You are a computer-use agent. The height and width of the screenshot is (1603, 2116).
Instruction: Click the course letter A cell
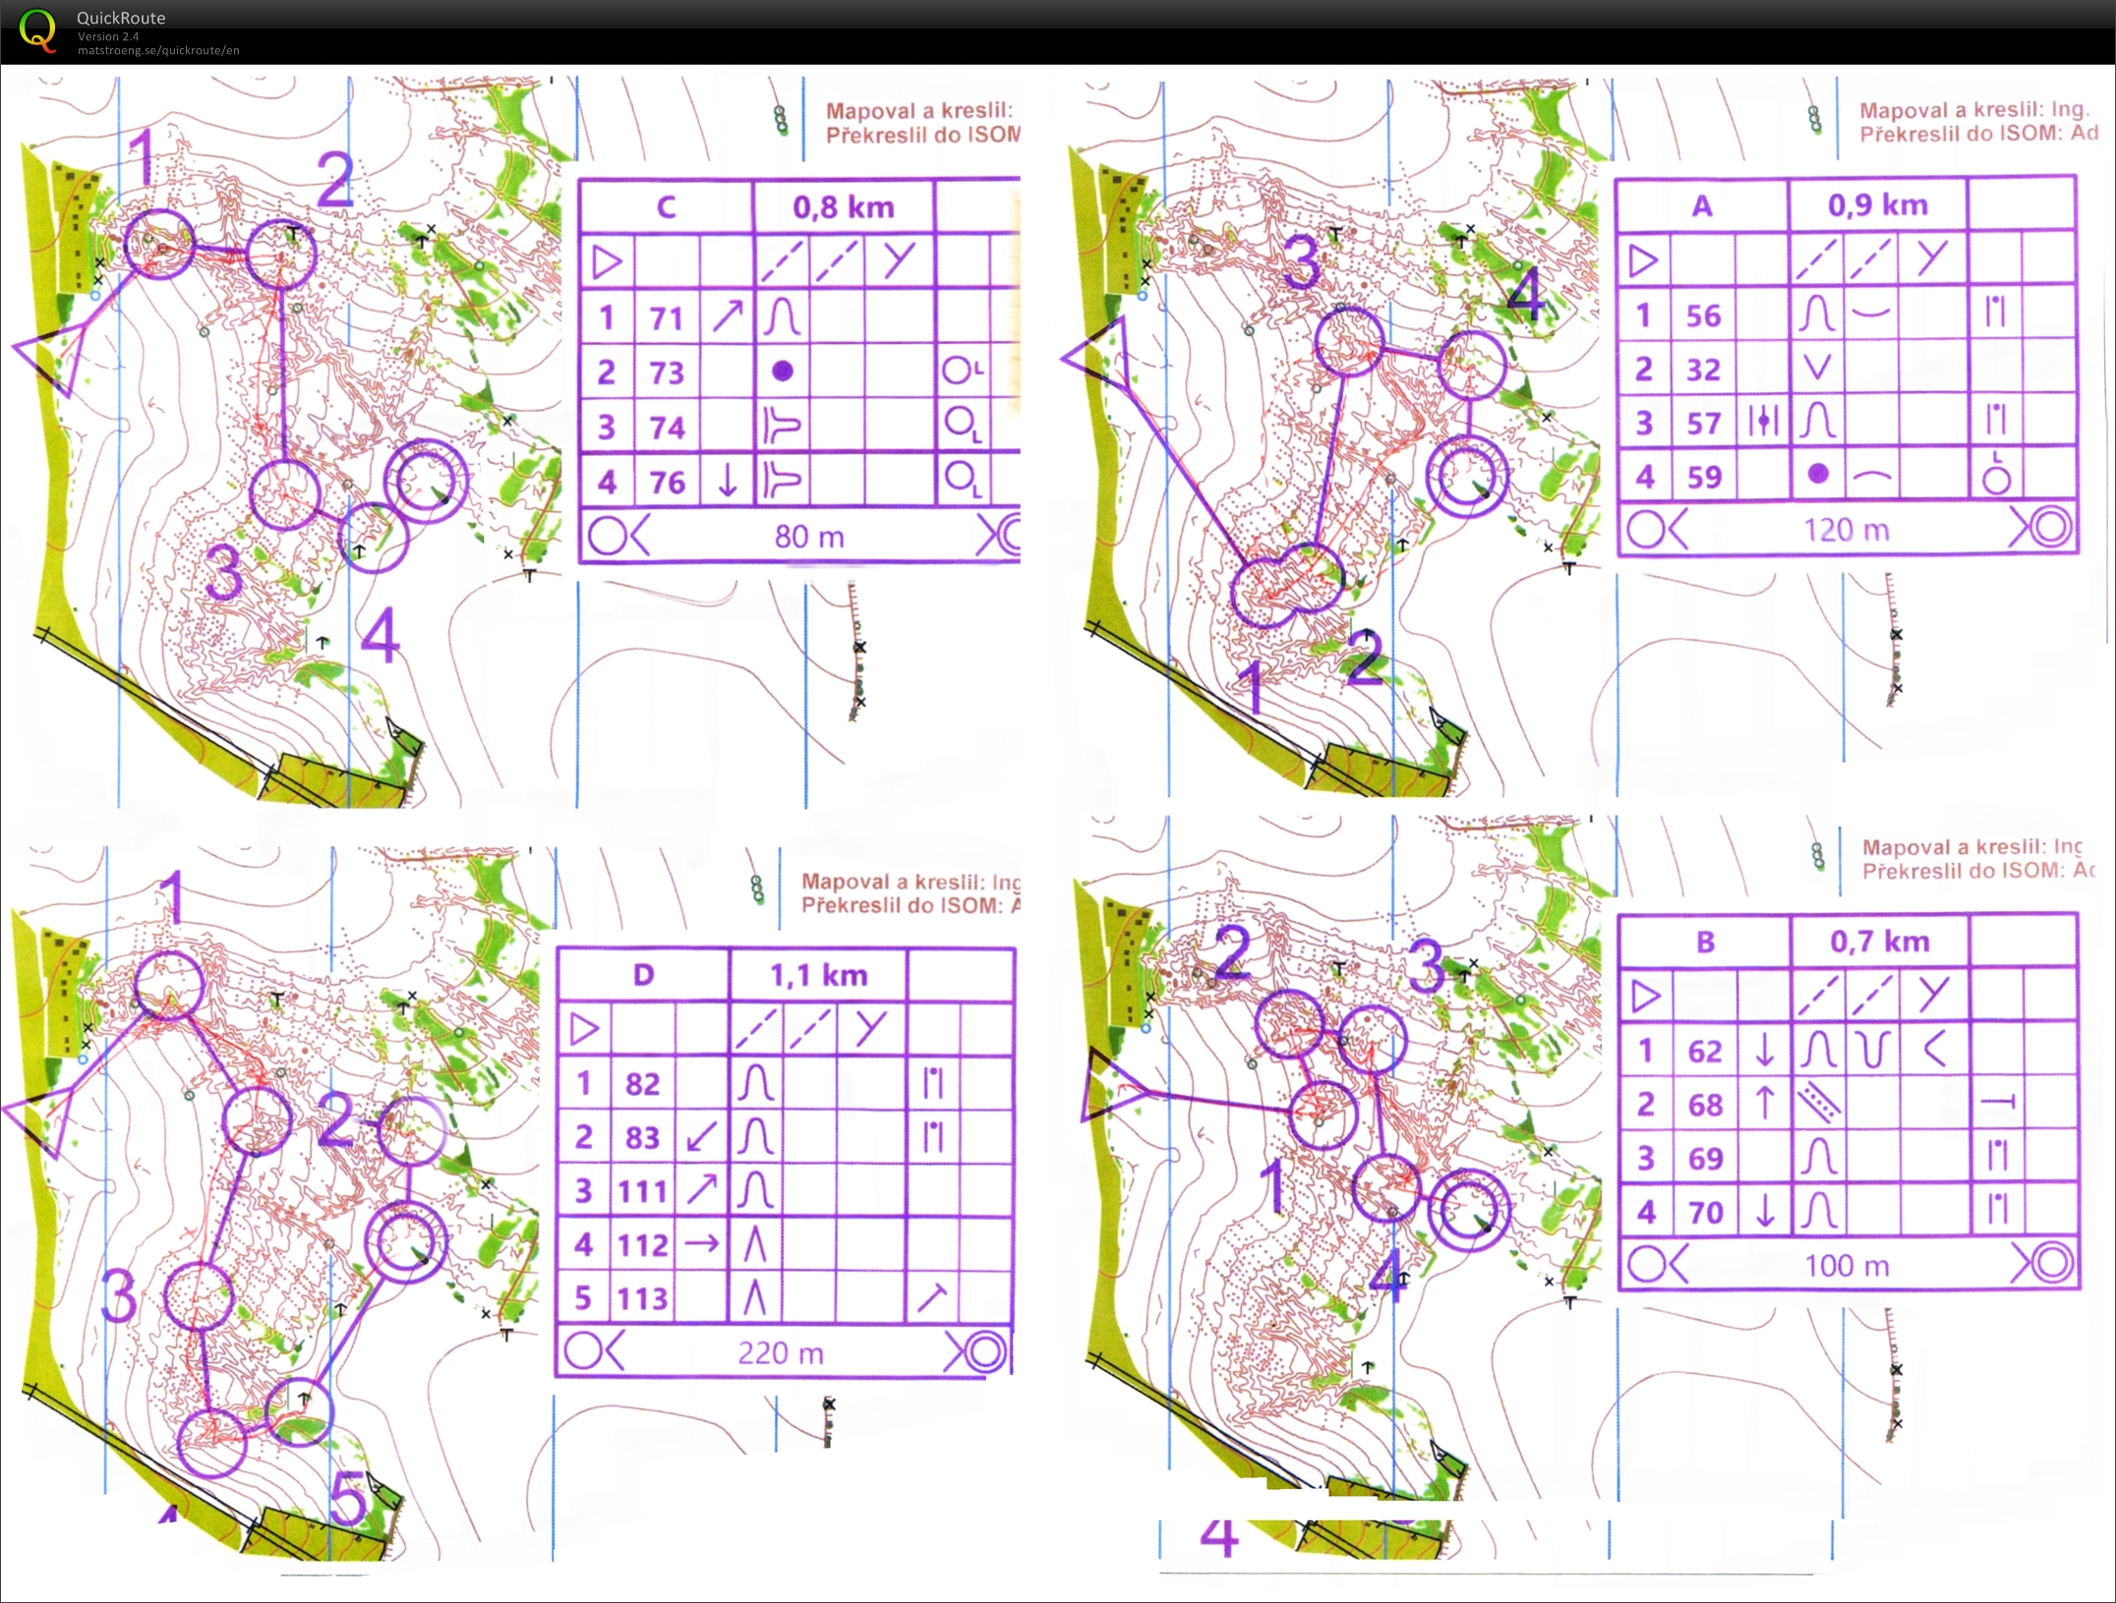tap(1702, 205)
